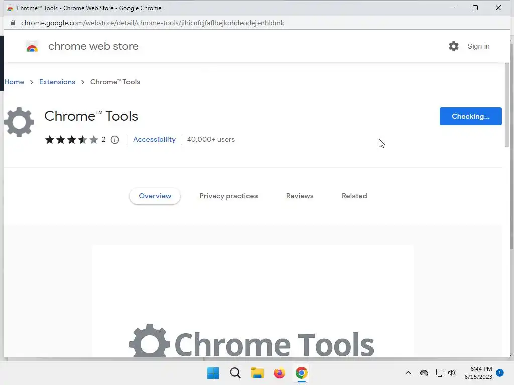
Task: Show hidden tray icons chevron
Action: (x=408, y=373)
